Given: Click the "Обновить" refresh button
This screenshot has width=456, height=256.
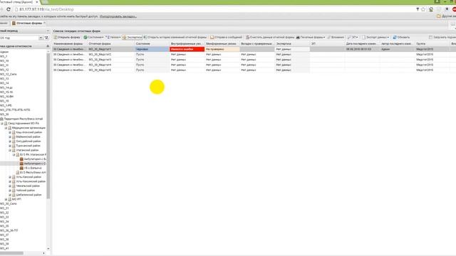Looking at the screenshot, I should click(x=401, y=37).
